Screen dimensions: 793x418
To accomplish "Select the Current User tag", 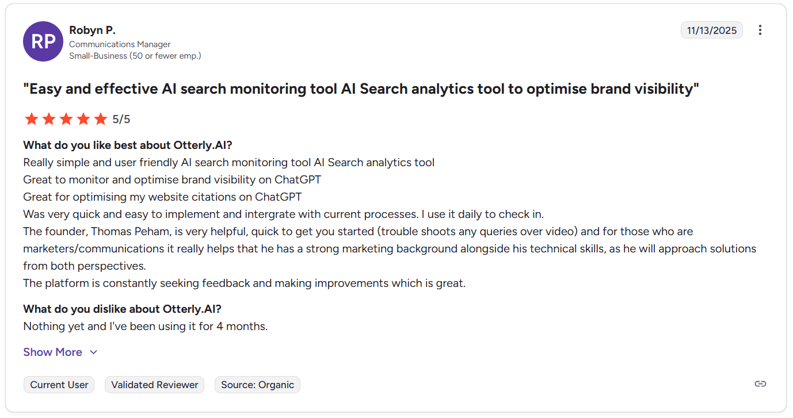I will [59, 385].
